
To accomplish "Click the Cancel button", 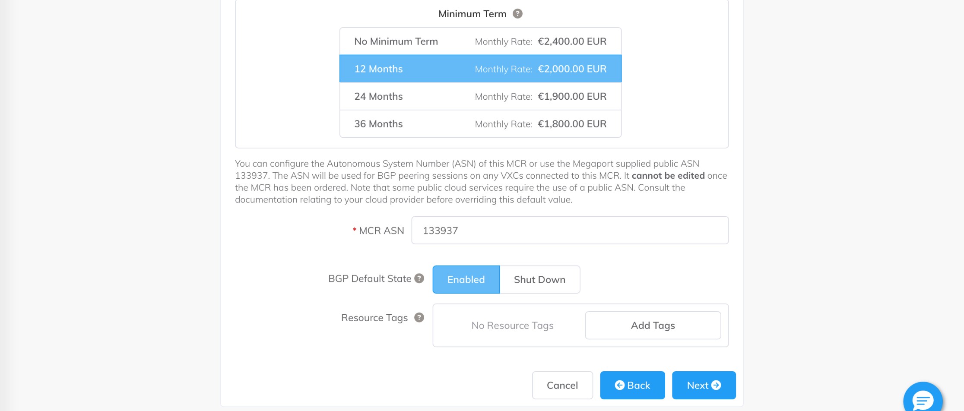I will [562, 385].
